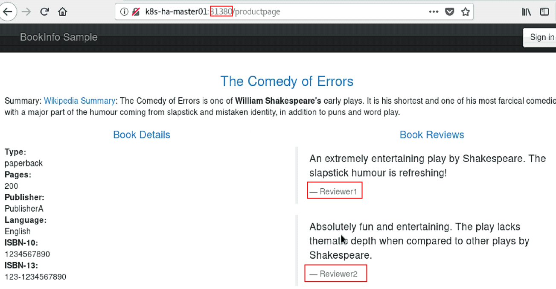Select the Reviewer2 attribution text

pyautogui.click(x=338, y=274)
